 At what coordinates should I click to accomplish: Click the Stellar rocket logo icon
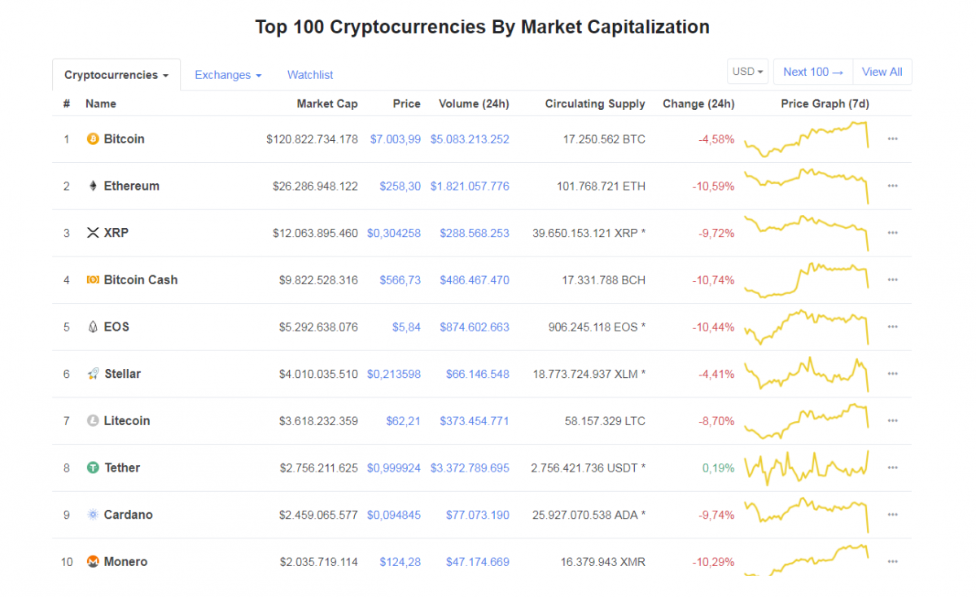click(x=93, y=374)
